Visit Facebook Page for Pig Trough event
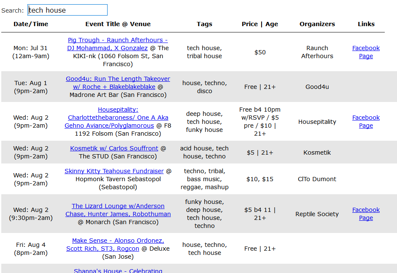The height and width of the screenshot is (273, 397). pos(366,52)
